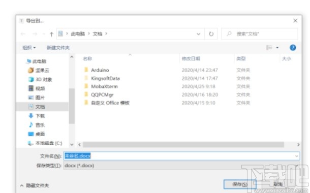Select the MobaXterm folder
Viewport: 310px width, 193px height.
[x=104, y=86]
